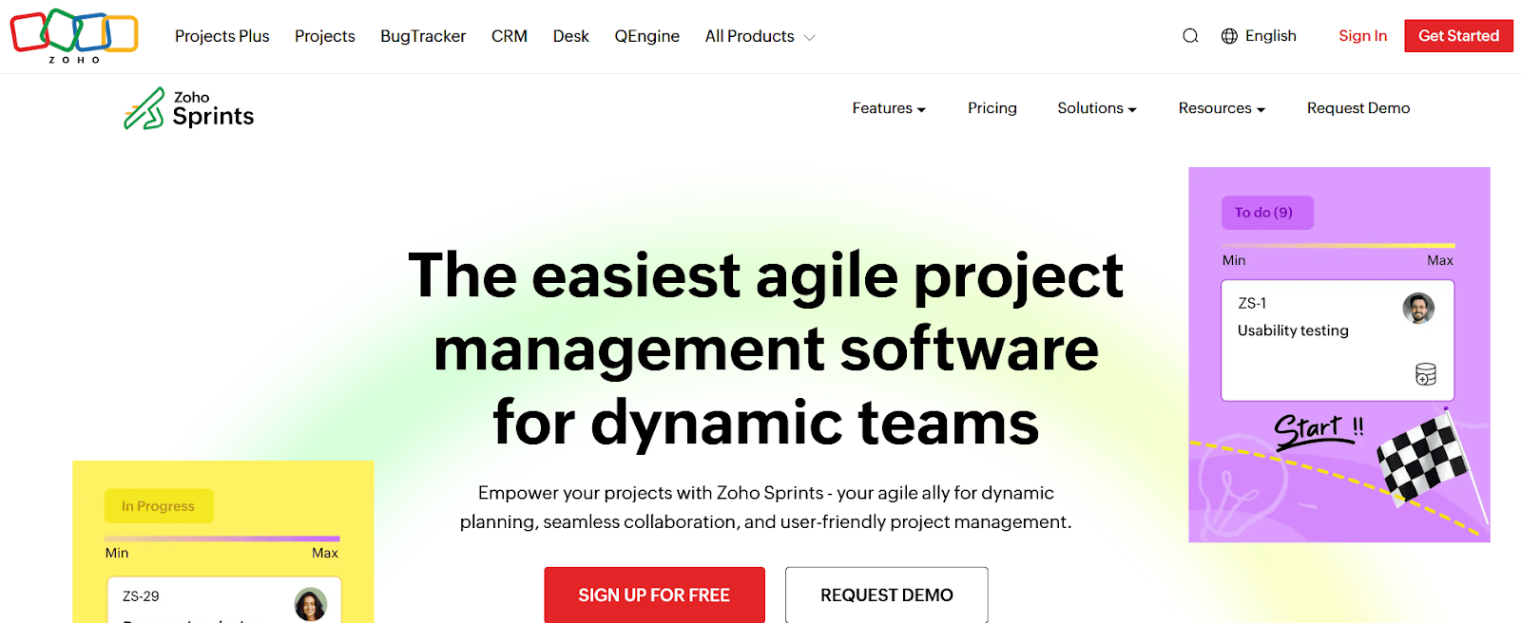This screenshot has width=1521, height=623.
Task: Select Projects Plus in the top bar
Action: (221, 36)
